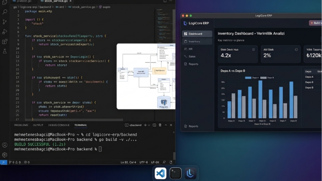Open the Testing flask view in VS Code
Screen dimensions: 322x181
click(4, 51)
